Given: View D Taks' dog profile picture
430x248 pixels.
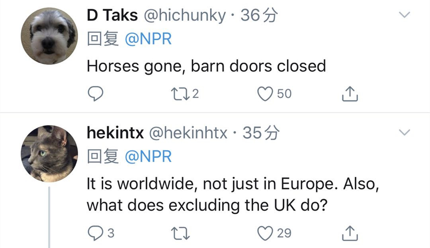Looking at the screenshot, I should [x=49, y=36].
